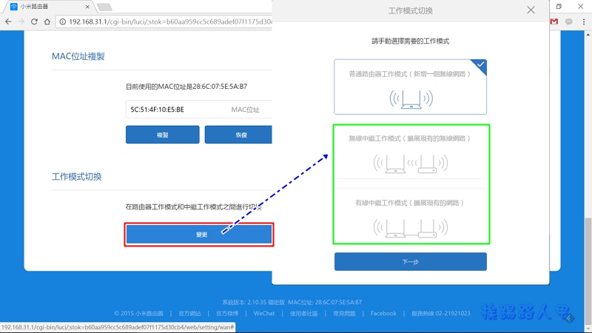
Task: Open 官方網站 footer link
Action: [x=189, y=313]
